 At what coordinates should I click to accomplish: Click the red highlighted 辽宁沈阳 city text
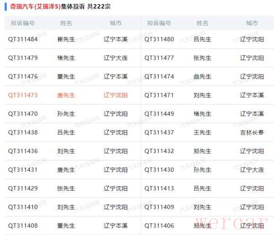[x=116, y=95]
